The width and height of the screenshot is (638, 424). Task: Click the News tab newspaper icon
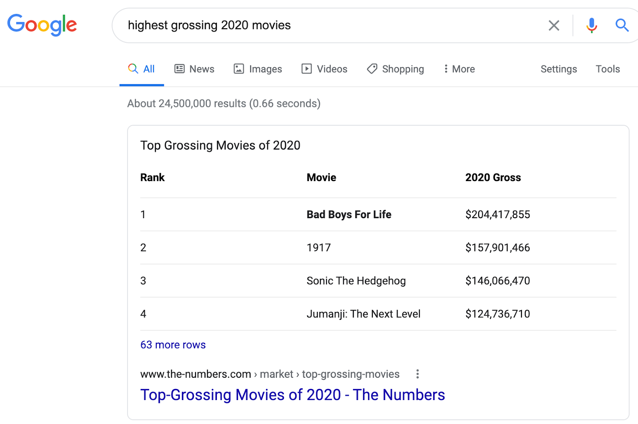[x=180, y=69]
